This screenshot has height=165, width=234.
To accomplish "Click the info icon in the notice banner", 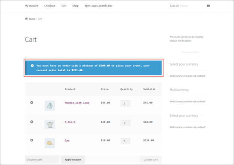I will coord(32,66).
